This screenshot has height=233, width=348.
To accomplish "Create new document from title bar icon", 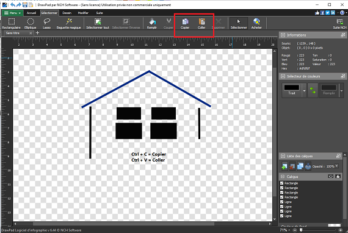I will pyautogui.click(x=31, y=5).
